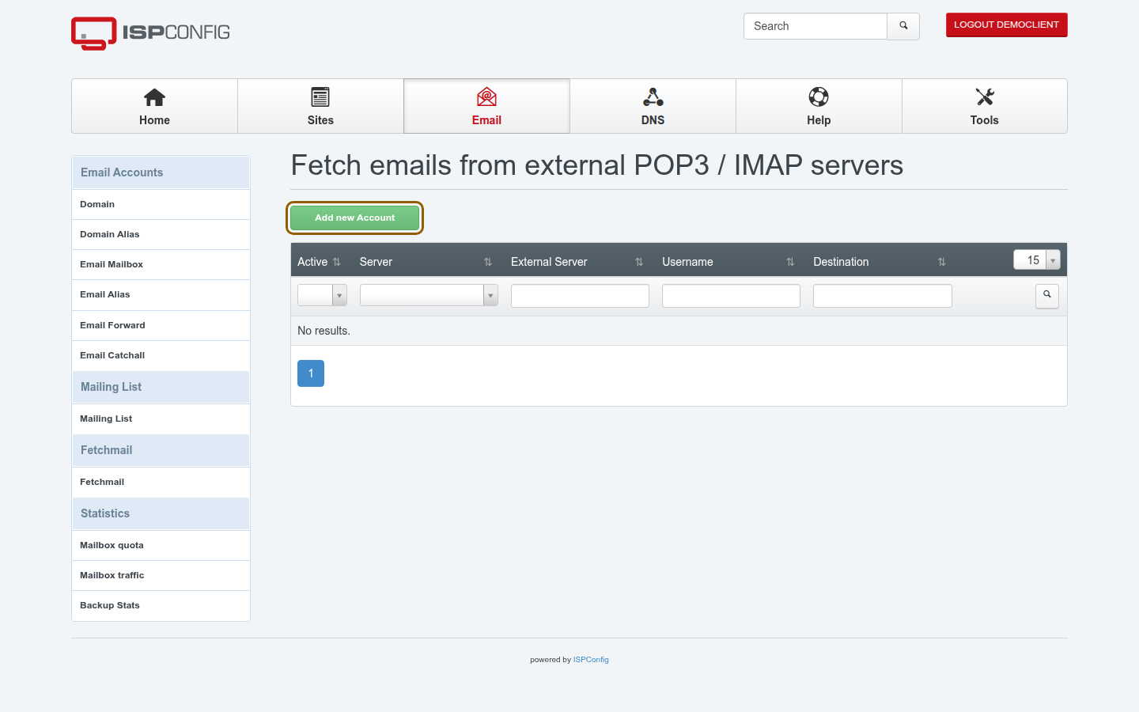The width and height of the screenshot is (1139, 712).
Task: Open Domain in the sidebar
Action: pos(161,205)
